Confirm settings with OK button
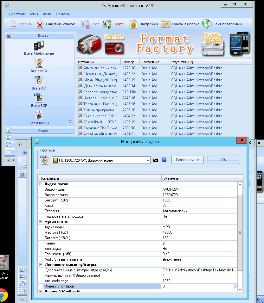 point(224,160)
